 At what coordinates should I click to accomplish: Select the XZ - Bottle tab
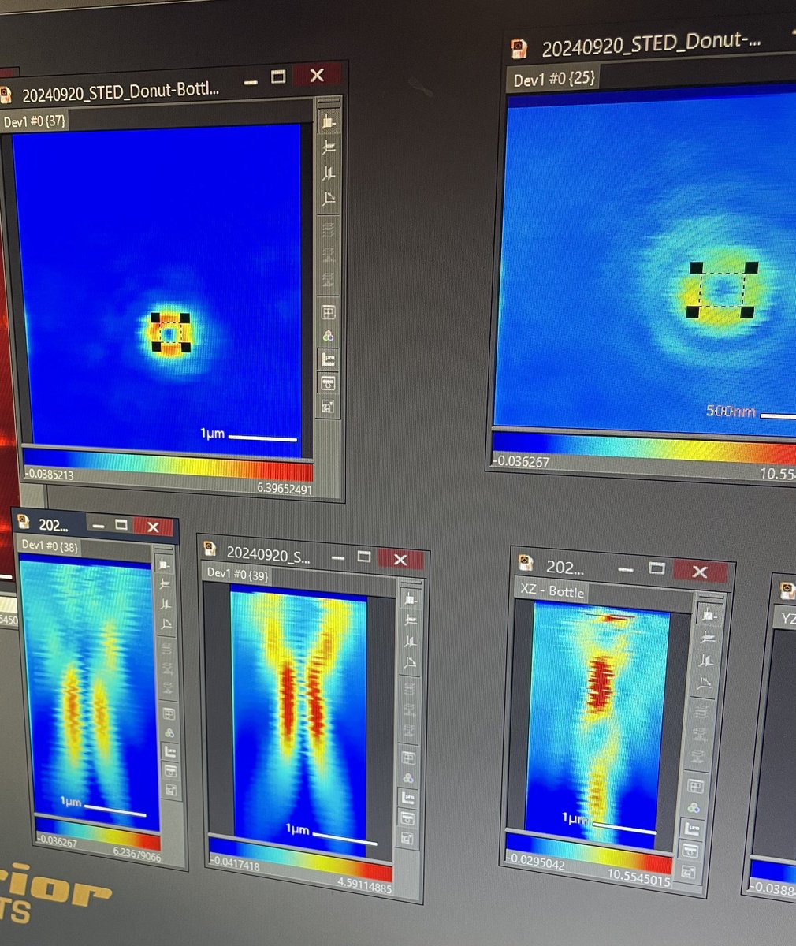[552, 591]
